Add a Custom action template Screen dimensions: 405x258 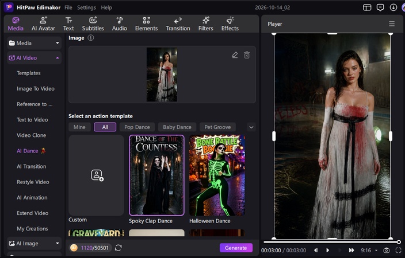96,175
